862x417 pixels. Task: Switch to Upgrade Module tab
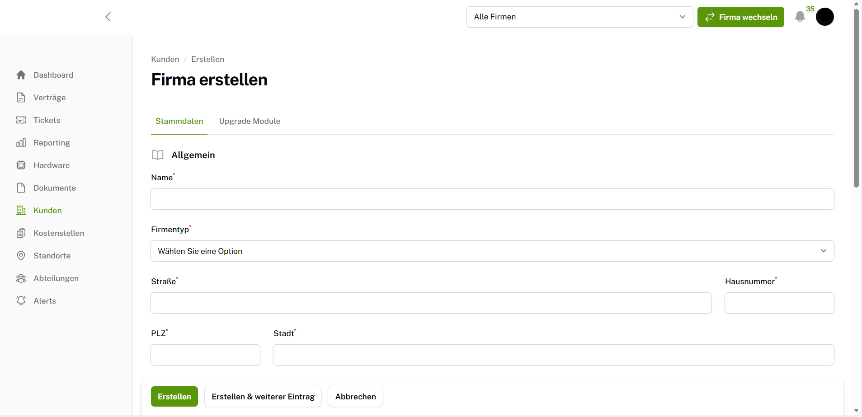(x=250, y=121)
